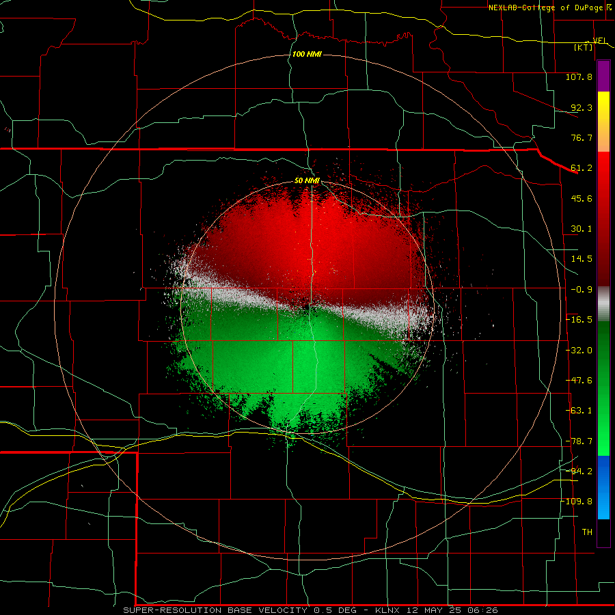Click the gray near-zero segment of color bar
615x615 pixels.
(x=603, y=304)
